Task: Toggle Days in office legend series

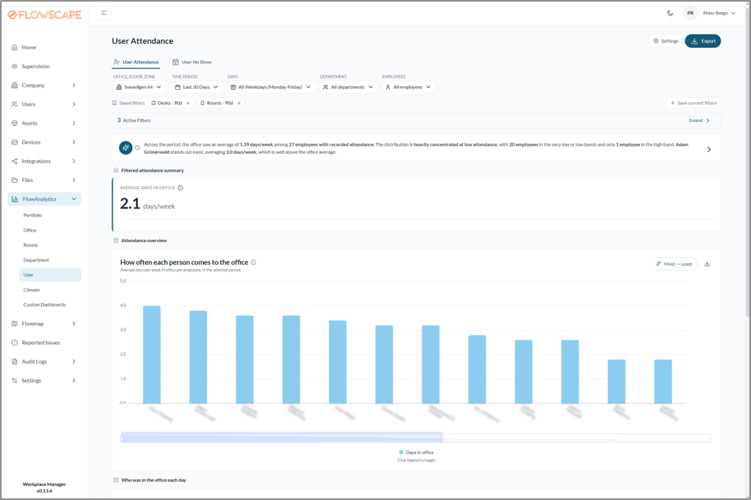Action: [x=416, y=453]
